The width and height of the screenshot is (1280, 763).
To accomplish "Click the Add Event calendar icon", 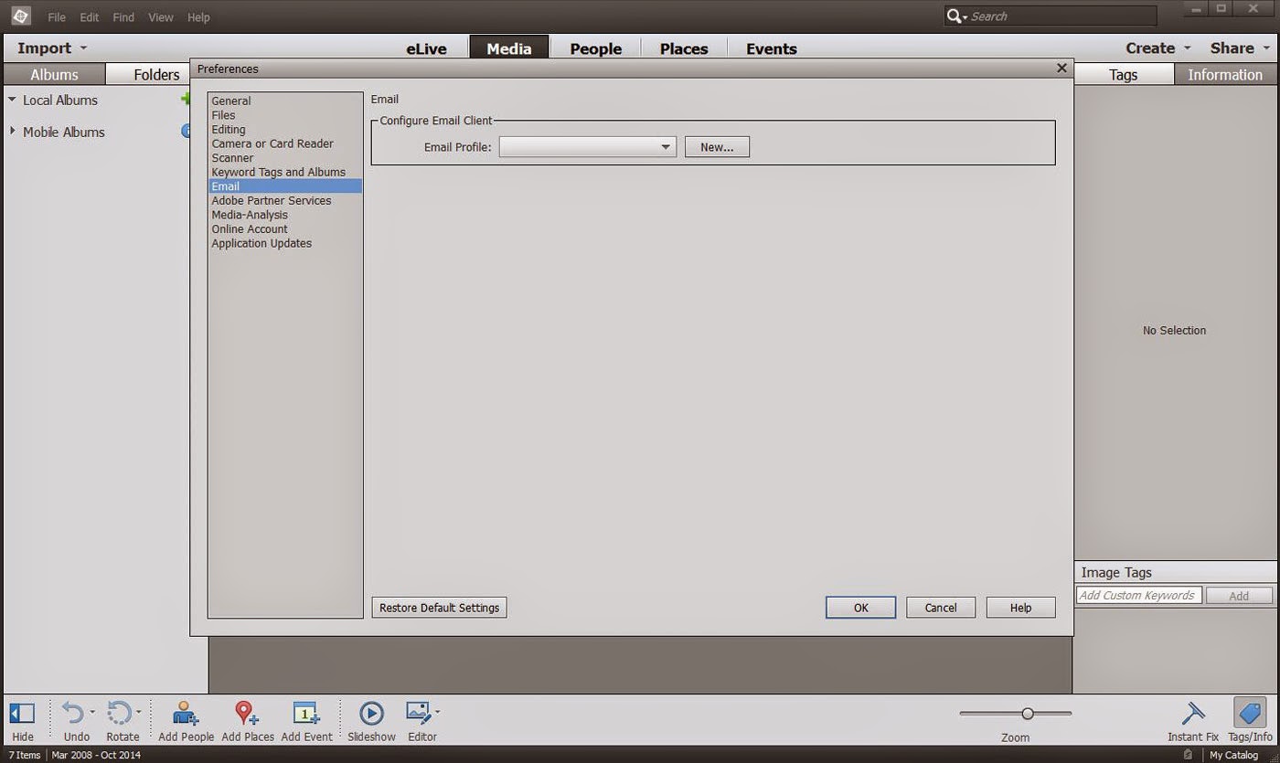I will click(x=305, y=714).
